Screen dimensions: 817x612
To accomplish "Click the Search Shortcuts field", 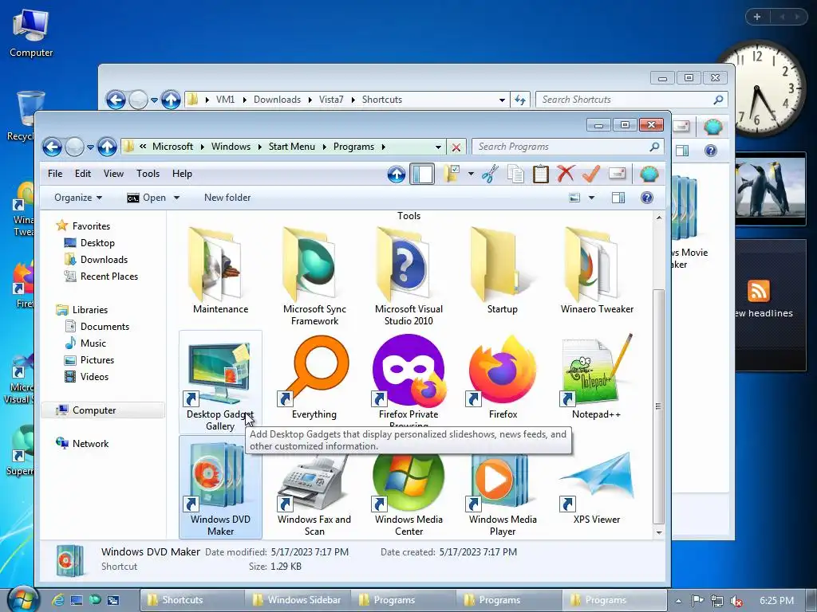I will 631,100.
